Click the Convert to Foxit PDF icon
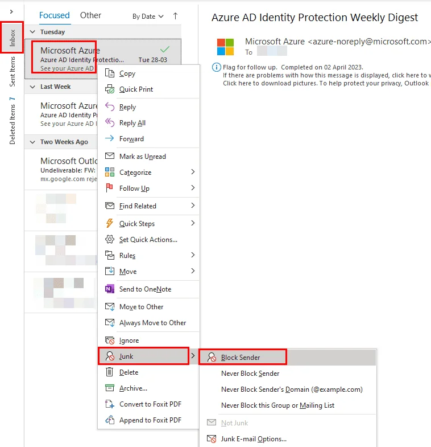This screenshot has height=447, width=431. (x=110, y=404)
